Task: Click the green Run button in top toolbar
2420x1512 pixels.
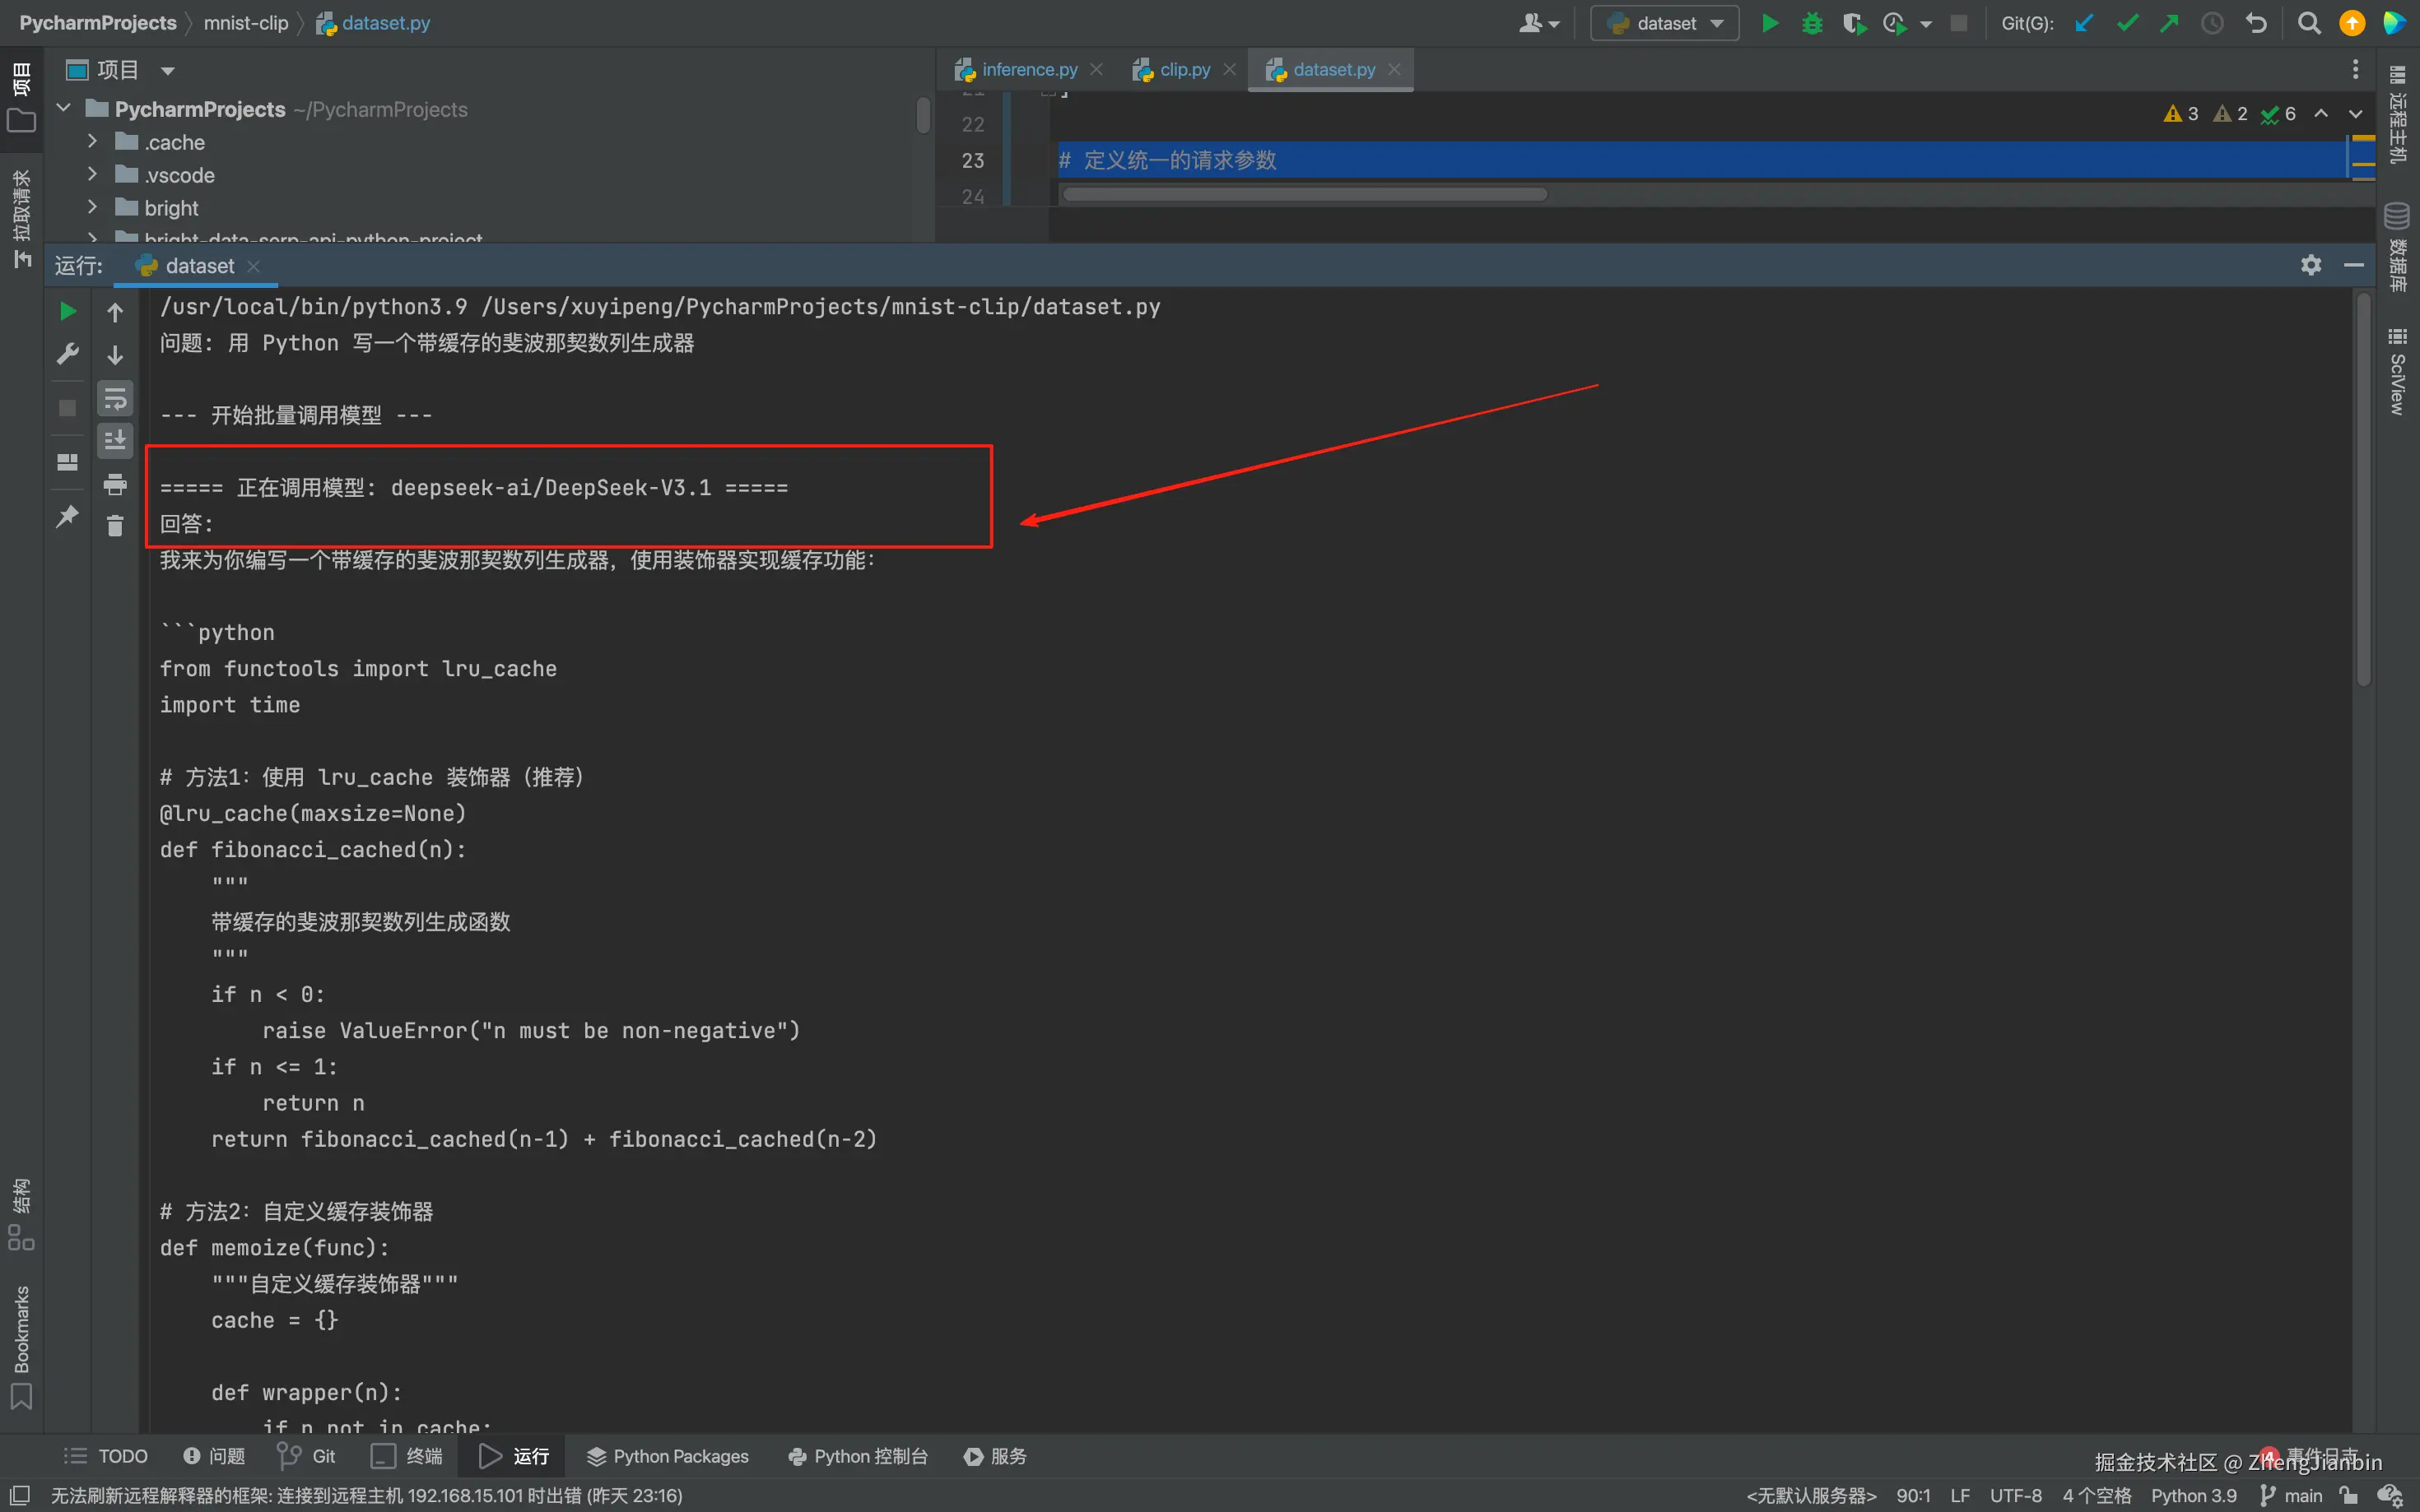Action: pos(1769,23)
